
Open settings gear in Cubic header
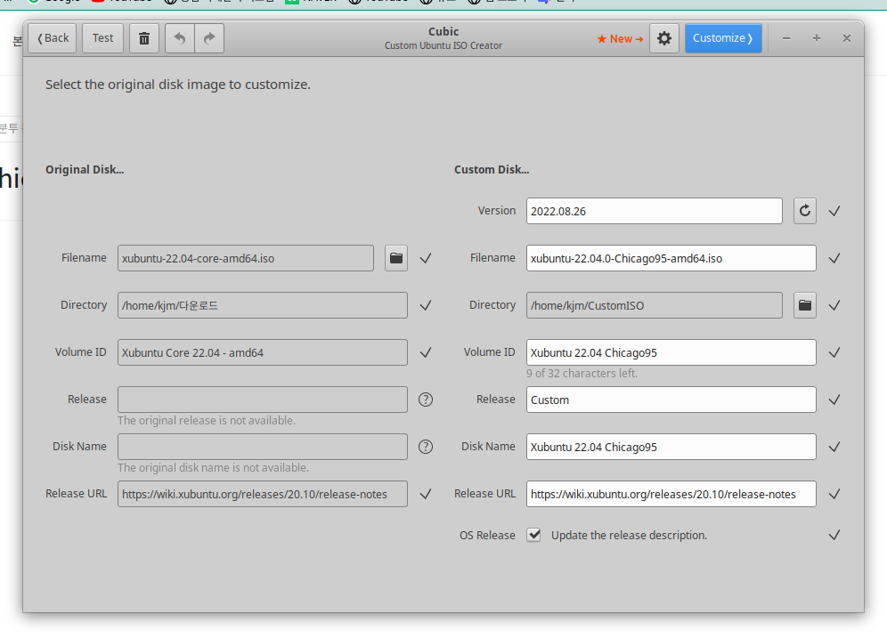tap(664, 38)
